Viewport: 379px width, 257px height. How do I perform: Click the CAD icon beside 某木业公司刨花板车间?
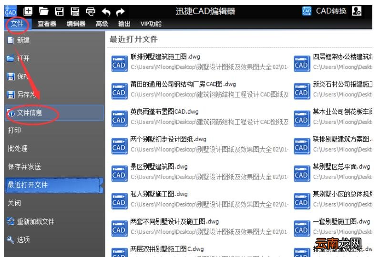point(302,119)
